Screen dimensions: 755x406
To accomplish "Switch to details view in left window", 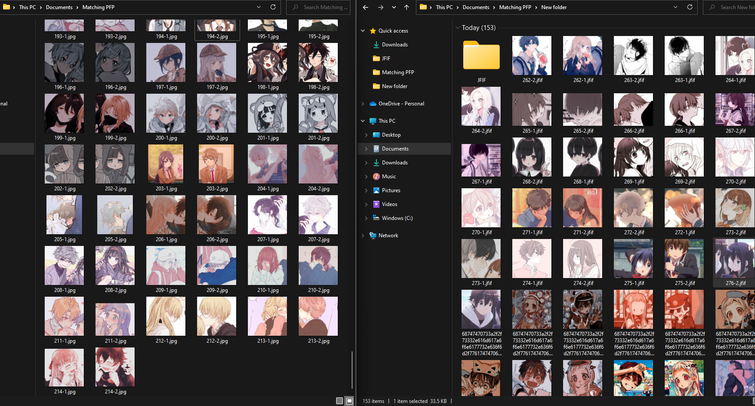I will pos(340,401).
